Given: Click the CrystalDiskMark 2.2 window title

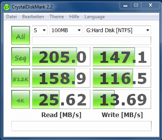Looking at the screenshot, I should coord(32,7).
